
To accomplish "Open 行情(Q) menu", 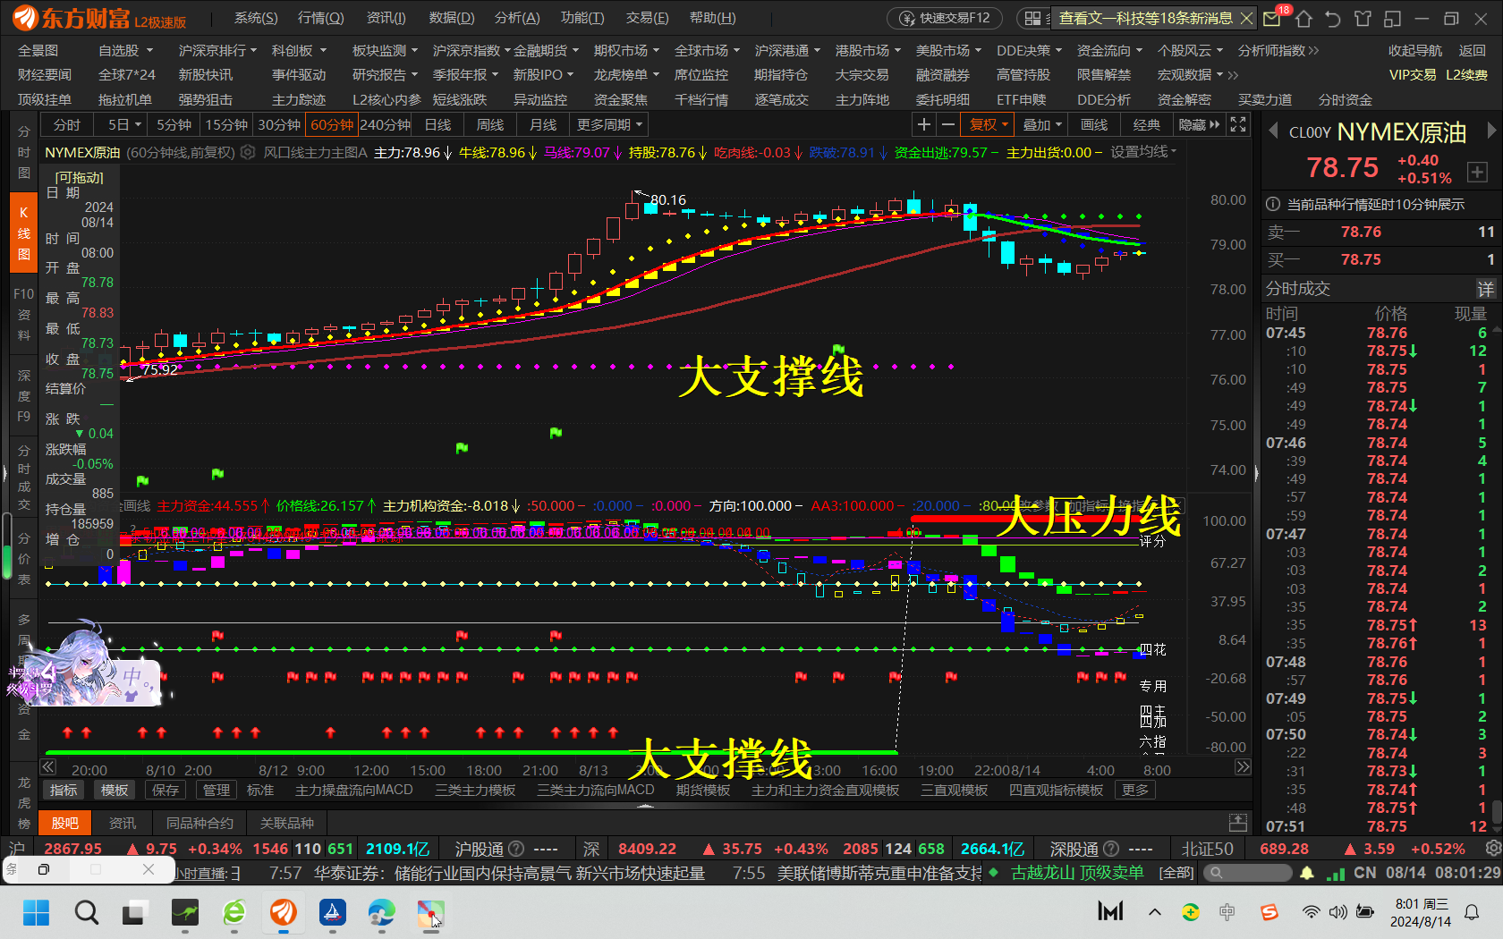I will (320, 18).
